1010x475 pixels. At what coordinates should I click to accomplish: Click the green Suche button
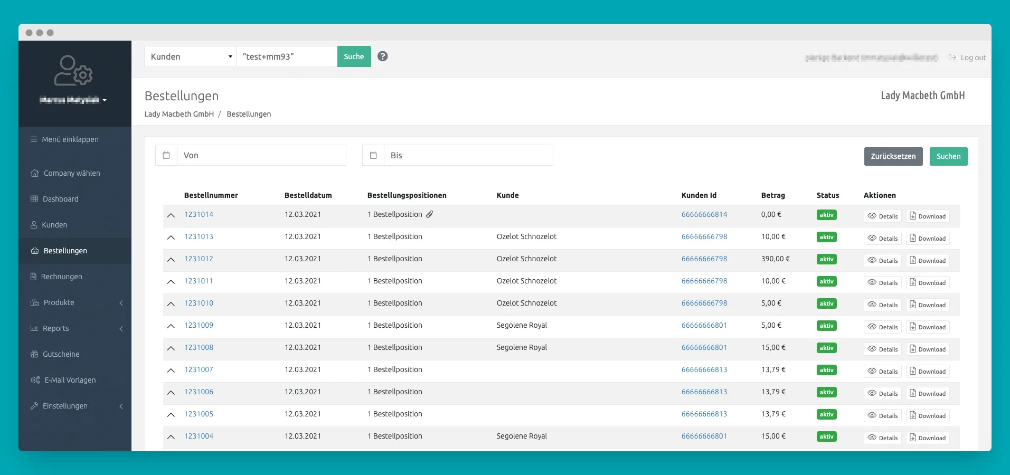coord(354,56)
